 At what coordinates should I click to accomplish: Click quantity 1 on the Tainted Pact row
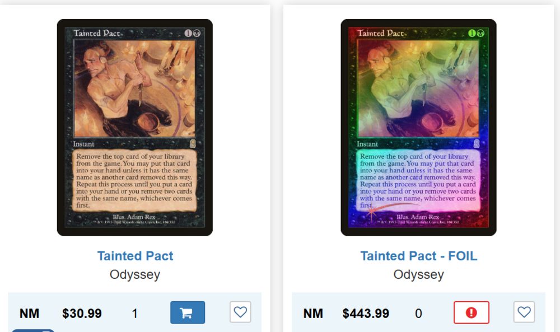[x=134, y=314]
